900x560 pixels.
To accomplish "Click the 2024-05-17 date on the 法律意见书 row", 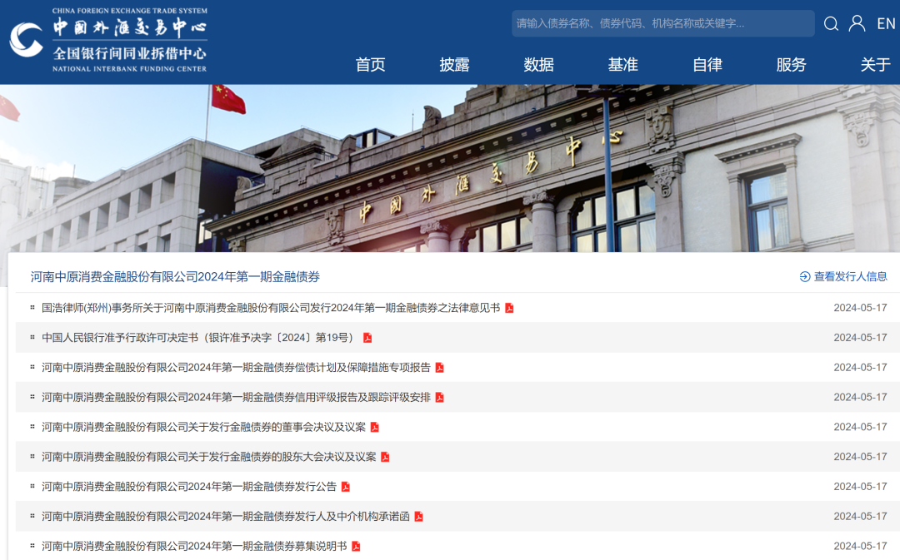I will pos(860,308).
